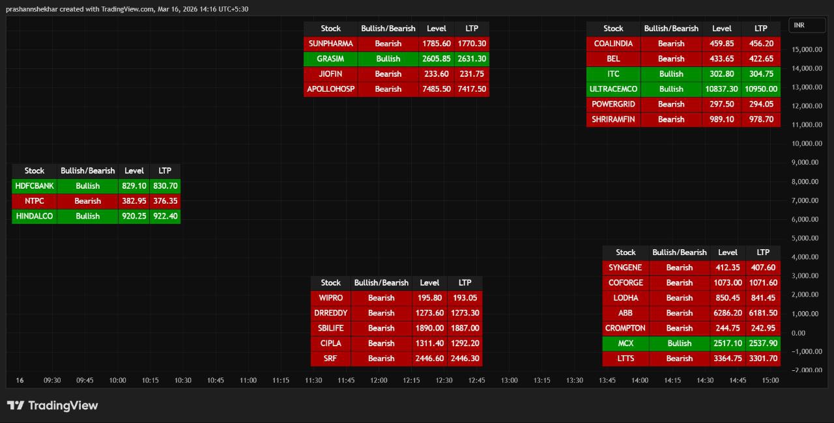The width and height of the screenshot is (834, 423).
Task: Select the SRF stock cell
Action: (330, 358)
